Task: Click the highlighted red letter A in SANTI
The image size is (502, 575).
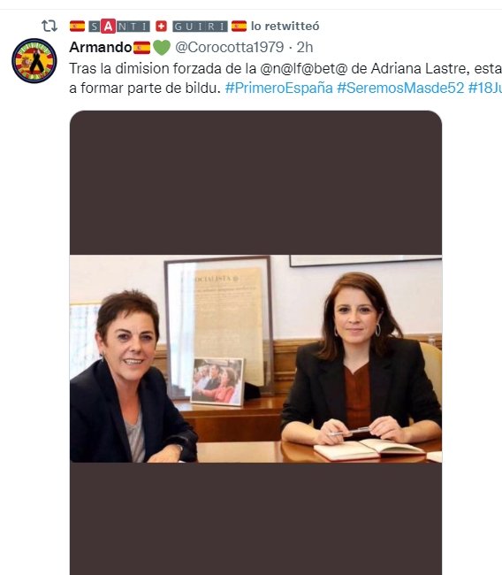Action: pos(108,26)
